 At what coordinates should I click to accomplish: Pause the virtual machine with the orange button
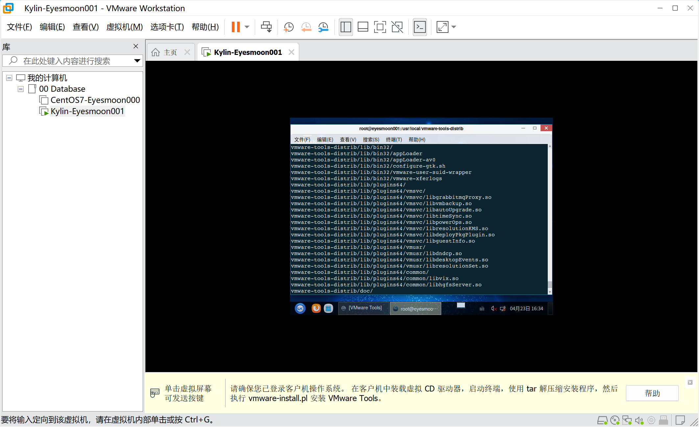[x=235, y=27]
